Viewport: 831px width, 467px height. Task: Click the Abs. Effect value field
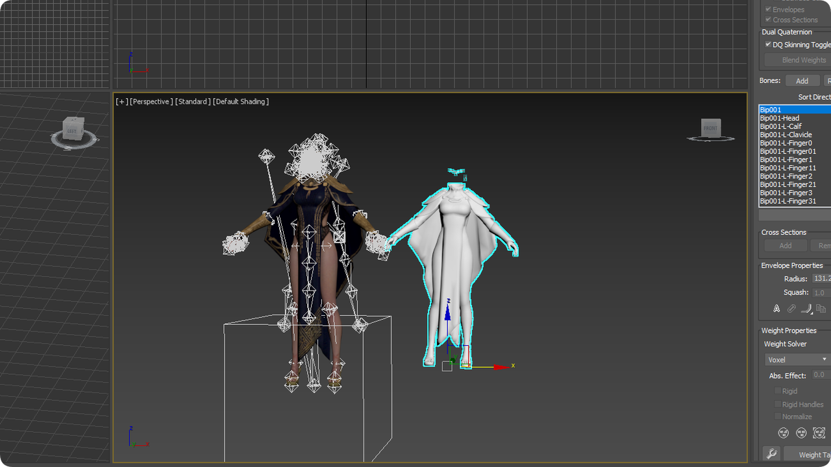[821, 375]
